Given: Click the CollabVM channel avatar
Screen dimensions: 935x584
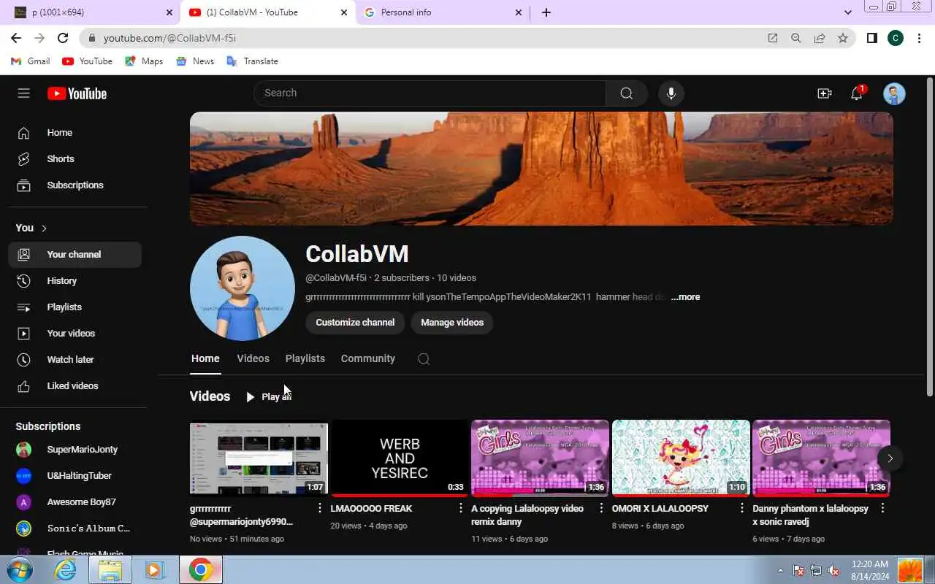Looking at the screenshot, I should coord(243,288).
